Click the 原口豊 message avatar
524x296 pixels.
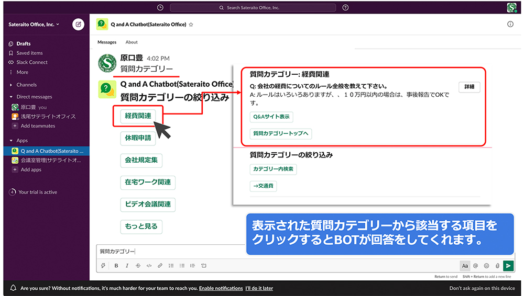(x=107, y=63)
